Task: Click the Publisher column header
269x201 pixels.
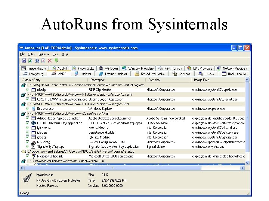Action: tap(168, 80)
